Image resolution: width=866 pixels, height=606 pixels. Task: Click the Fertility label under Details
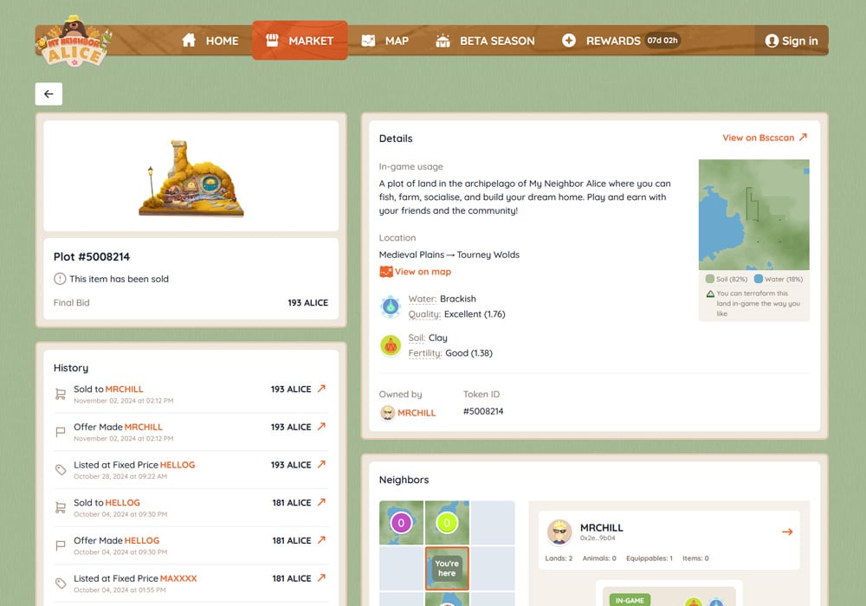424,353
